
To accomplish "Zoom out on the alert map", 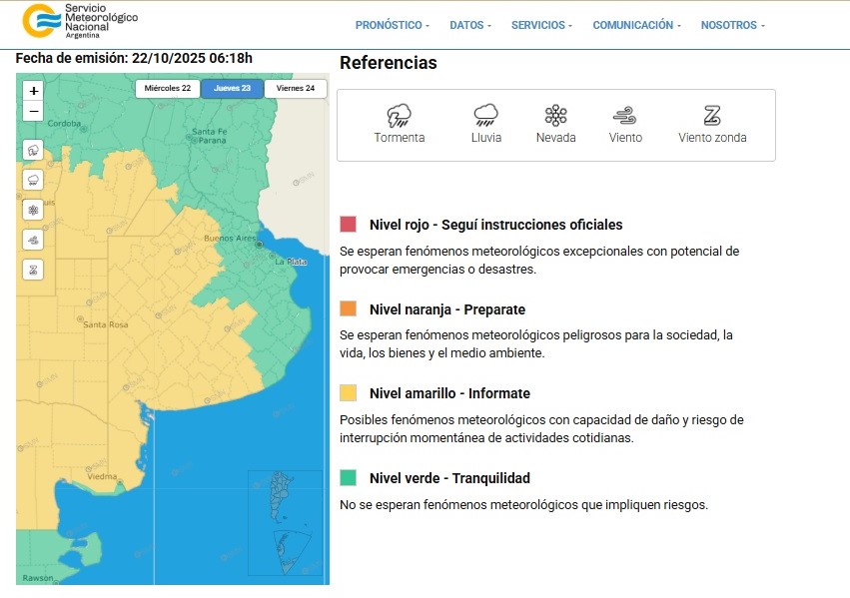I will pyautogui.click(x=34, y=111).
